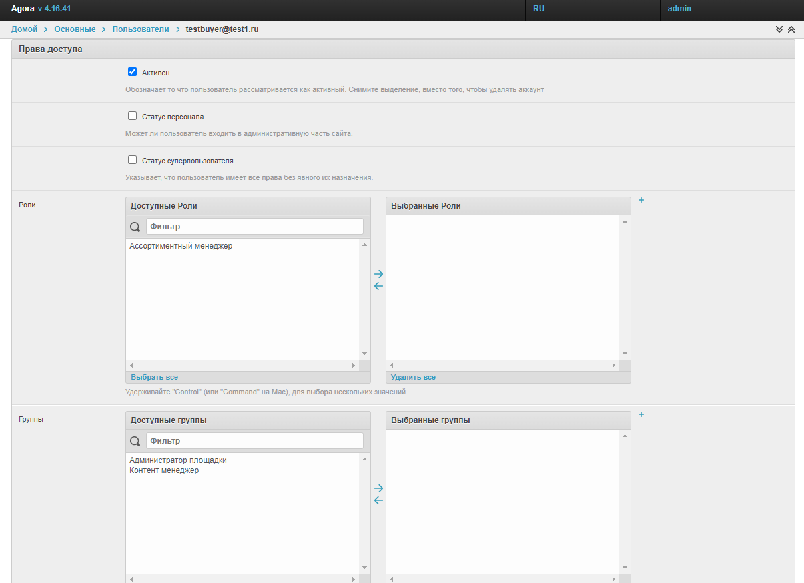This screenshot has width=804, height=583.
Task: Open the RU language menu
Action: pyautogui.click(x=539, y=9)
